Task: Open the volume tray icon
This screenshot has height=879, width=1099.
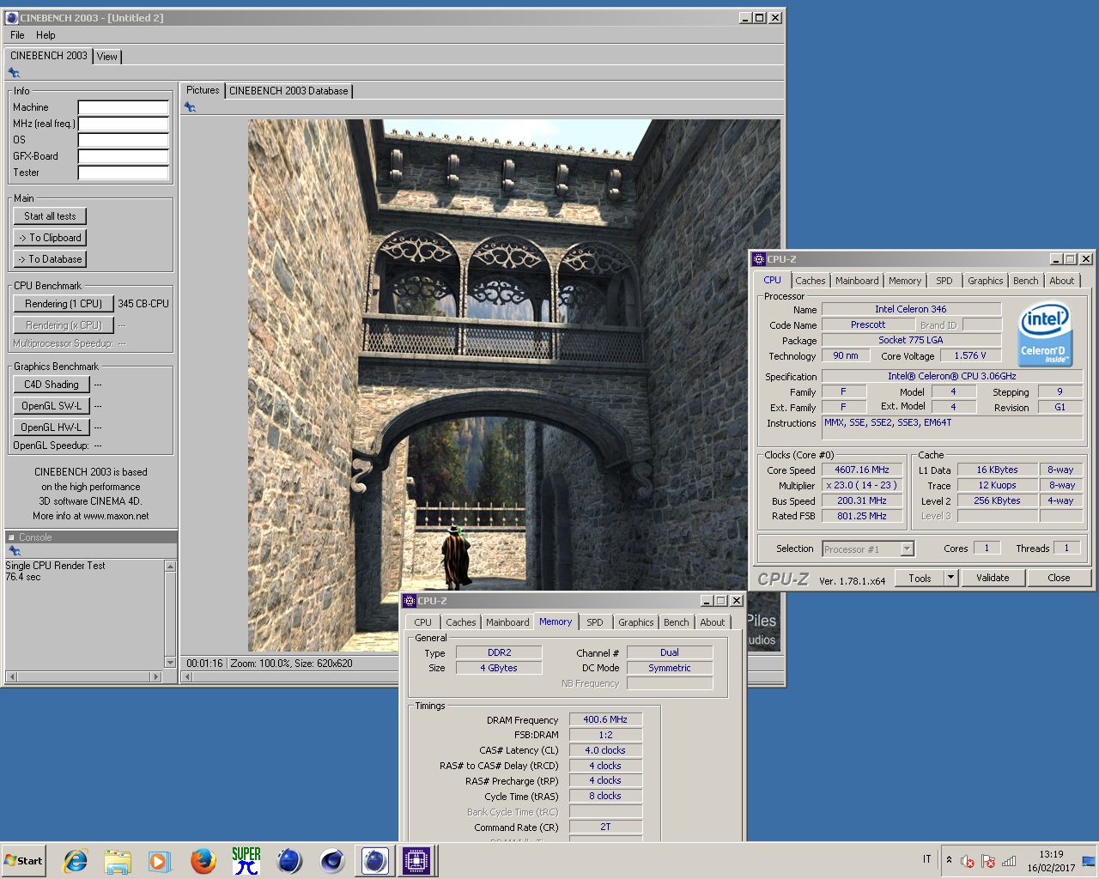Action: pyautogui.click(x=968, y=861)
